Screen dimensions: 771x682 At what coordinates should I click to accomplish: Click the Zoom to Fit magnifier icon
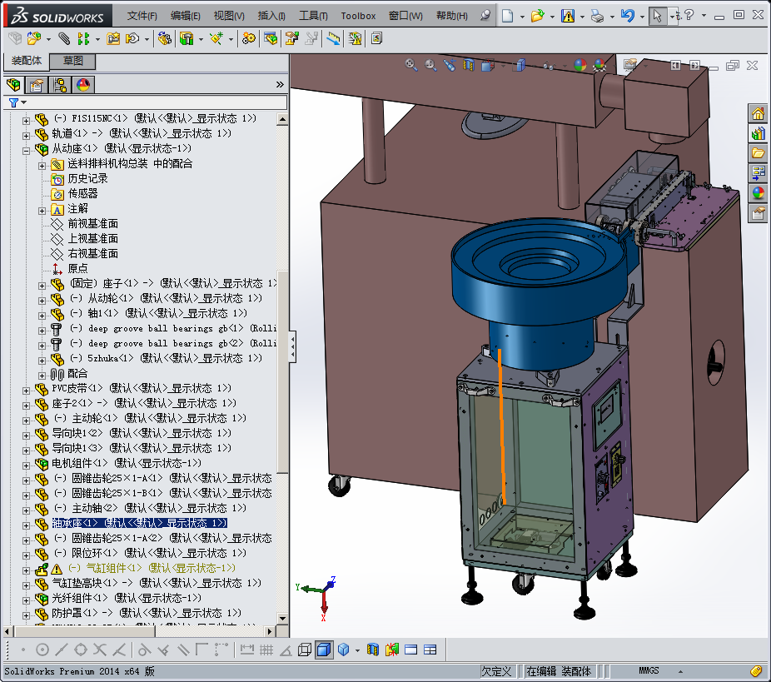click(x=411, y=65)
